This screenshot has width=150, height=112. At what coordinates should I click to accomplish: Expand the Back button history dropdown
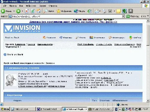[14, 11]
